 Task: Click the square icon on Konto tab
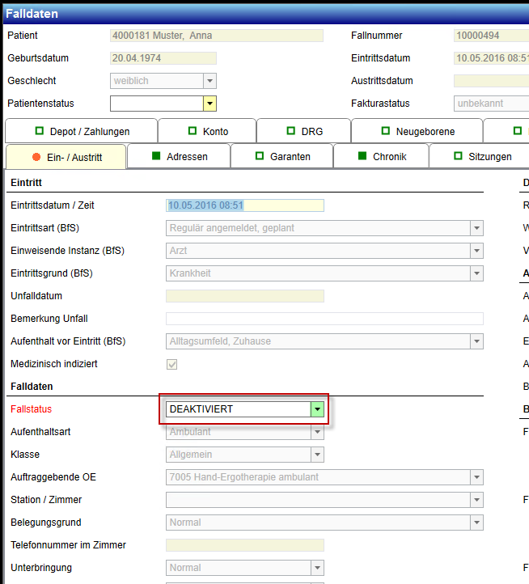coord(193,131)
